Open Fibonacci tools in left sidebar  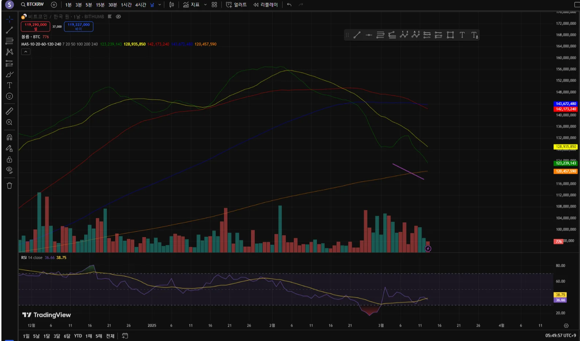[10, 41]
